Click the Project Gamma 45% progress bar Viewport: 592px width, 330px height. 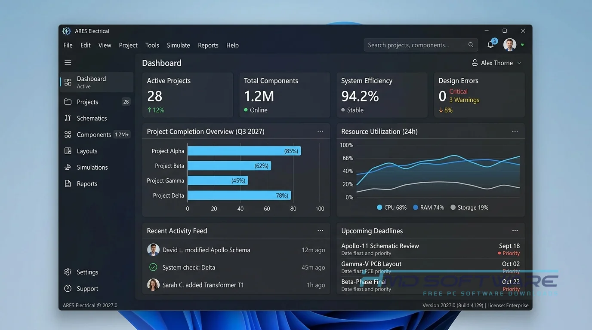[218, 180]
